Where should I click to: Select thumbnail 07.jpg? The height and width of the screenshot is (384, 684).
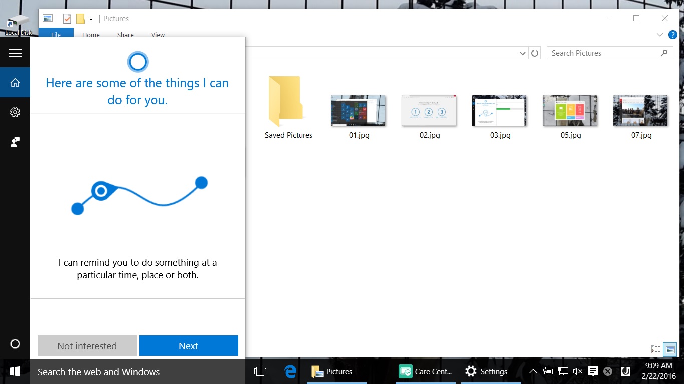coord(641,117)
